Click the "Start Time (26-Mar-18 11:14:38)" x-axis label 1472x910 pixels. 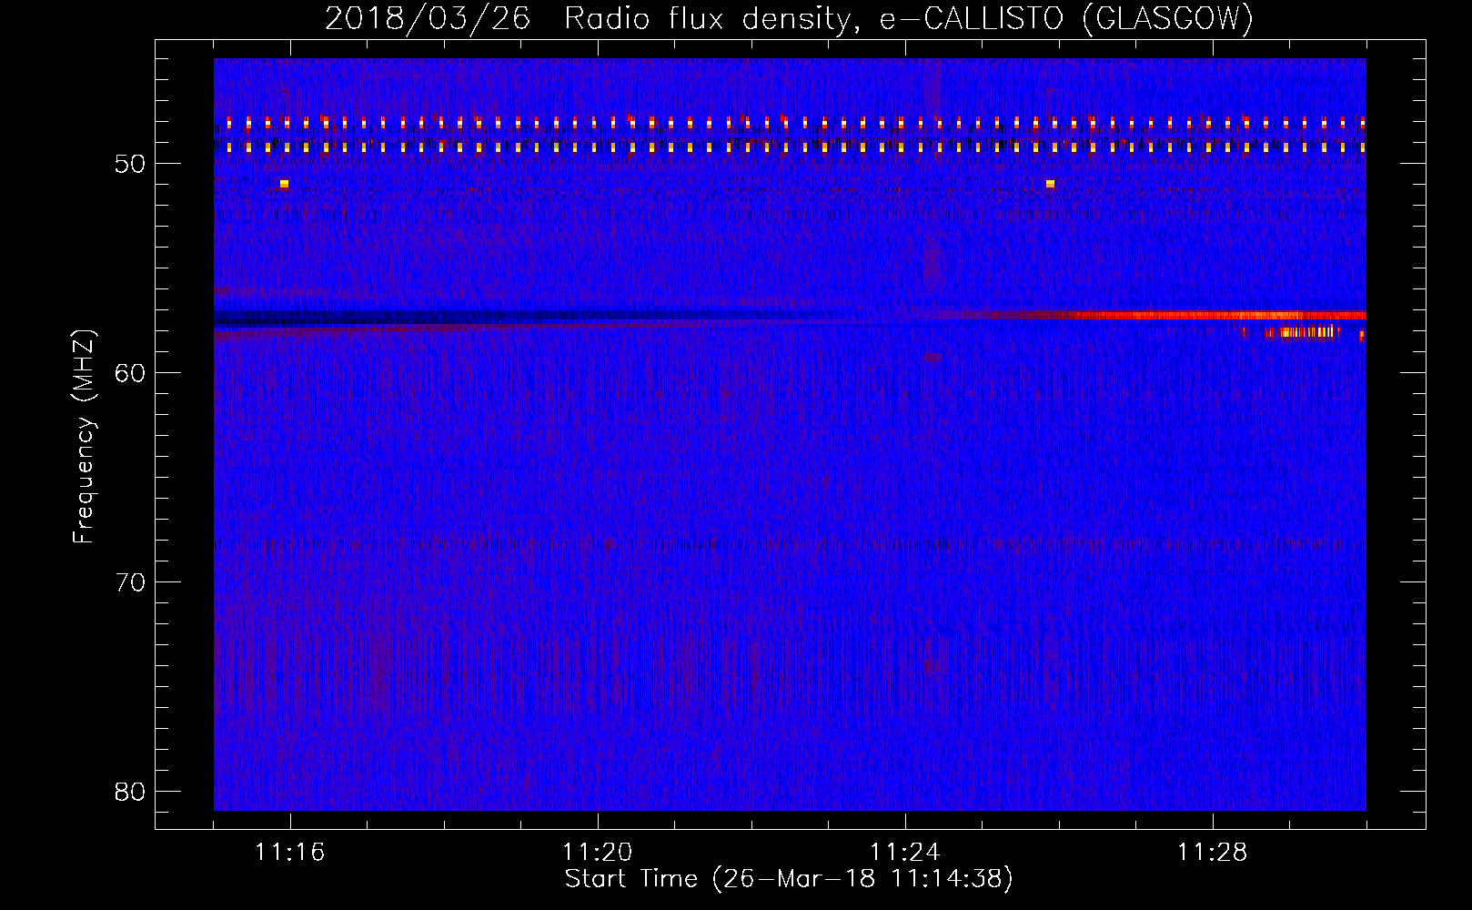click(789, 879)
